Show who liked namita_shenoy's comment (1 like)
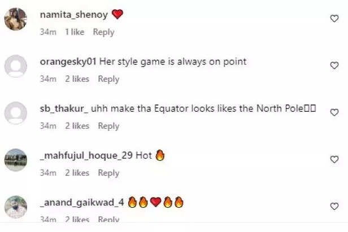 click(x=75, y=32)
